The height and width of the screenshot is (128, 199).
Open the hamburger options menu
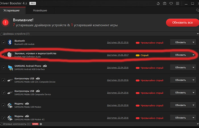point(178,3)
